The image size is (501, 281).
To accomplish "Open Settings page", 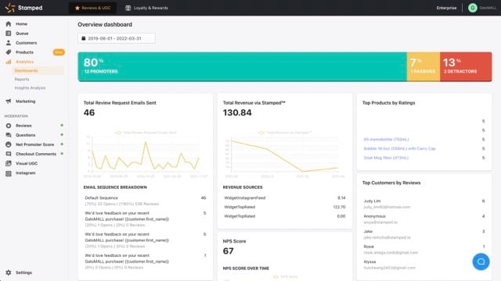I will (23, 272).
